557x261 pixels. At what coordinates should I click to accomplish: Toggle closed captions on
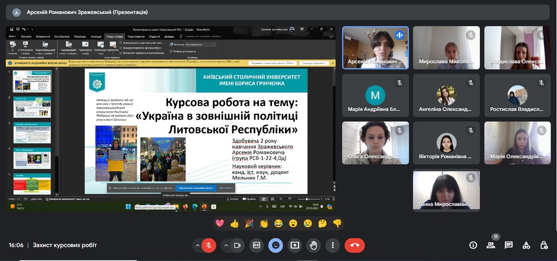pyautogui.click(x=256, y=245)
